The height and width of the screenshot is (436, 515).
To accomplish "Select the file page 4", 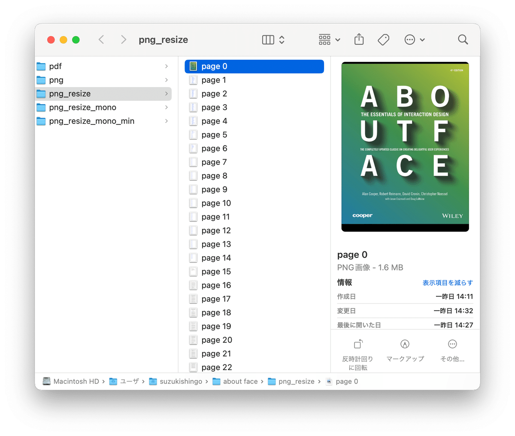I will tap(254, 121).
